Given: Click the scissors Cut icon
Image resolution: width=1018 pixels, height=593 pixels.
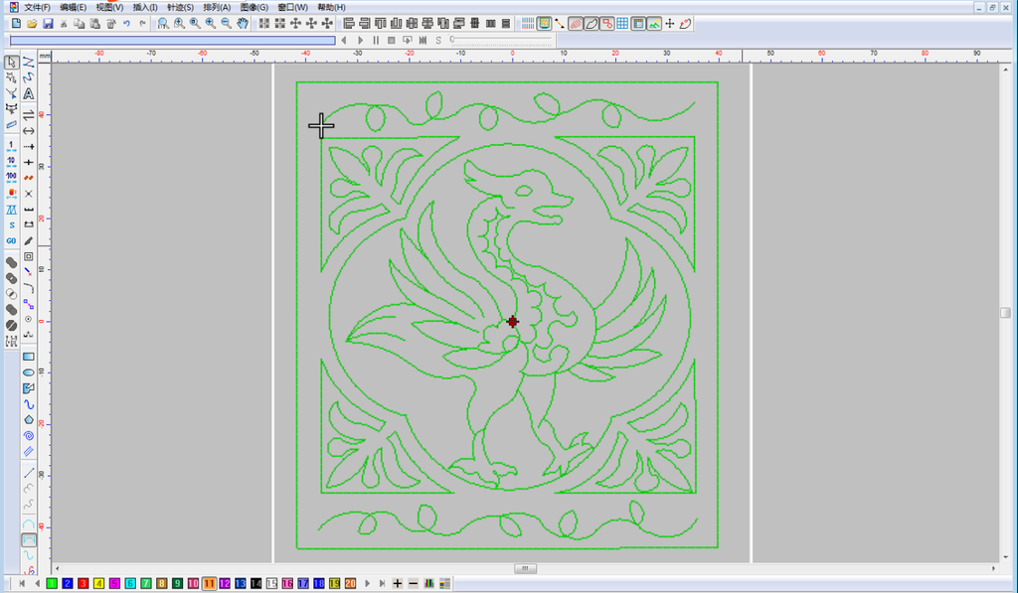Looking at the screenshot, I should point(64,22).
